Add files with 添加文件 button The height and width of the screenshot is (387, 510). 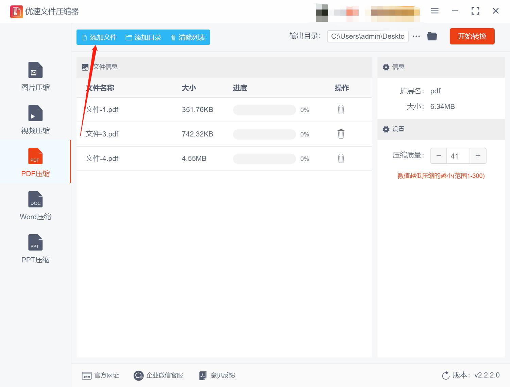(99, 37)
